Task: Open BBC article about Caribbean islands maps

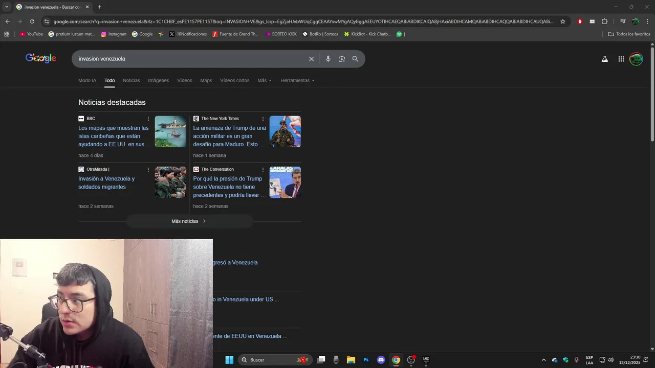Action: point(114,136)
